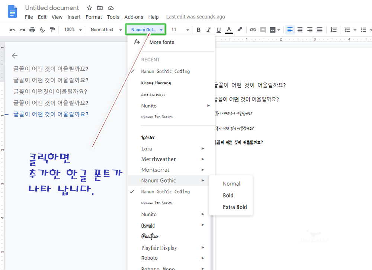Open the Google Docs home icon
The height and width of the screenshot is (270, 372).
12,12
